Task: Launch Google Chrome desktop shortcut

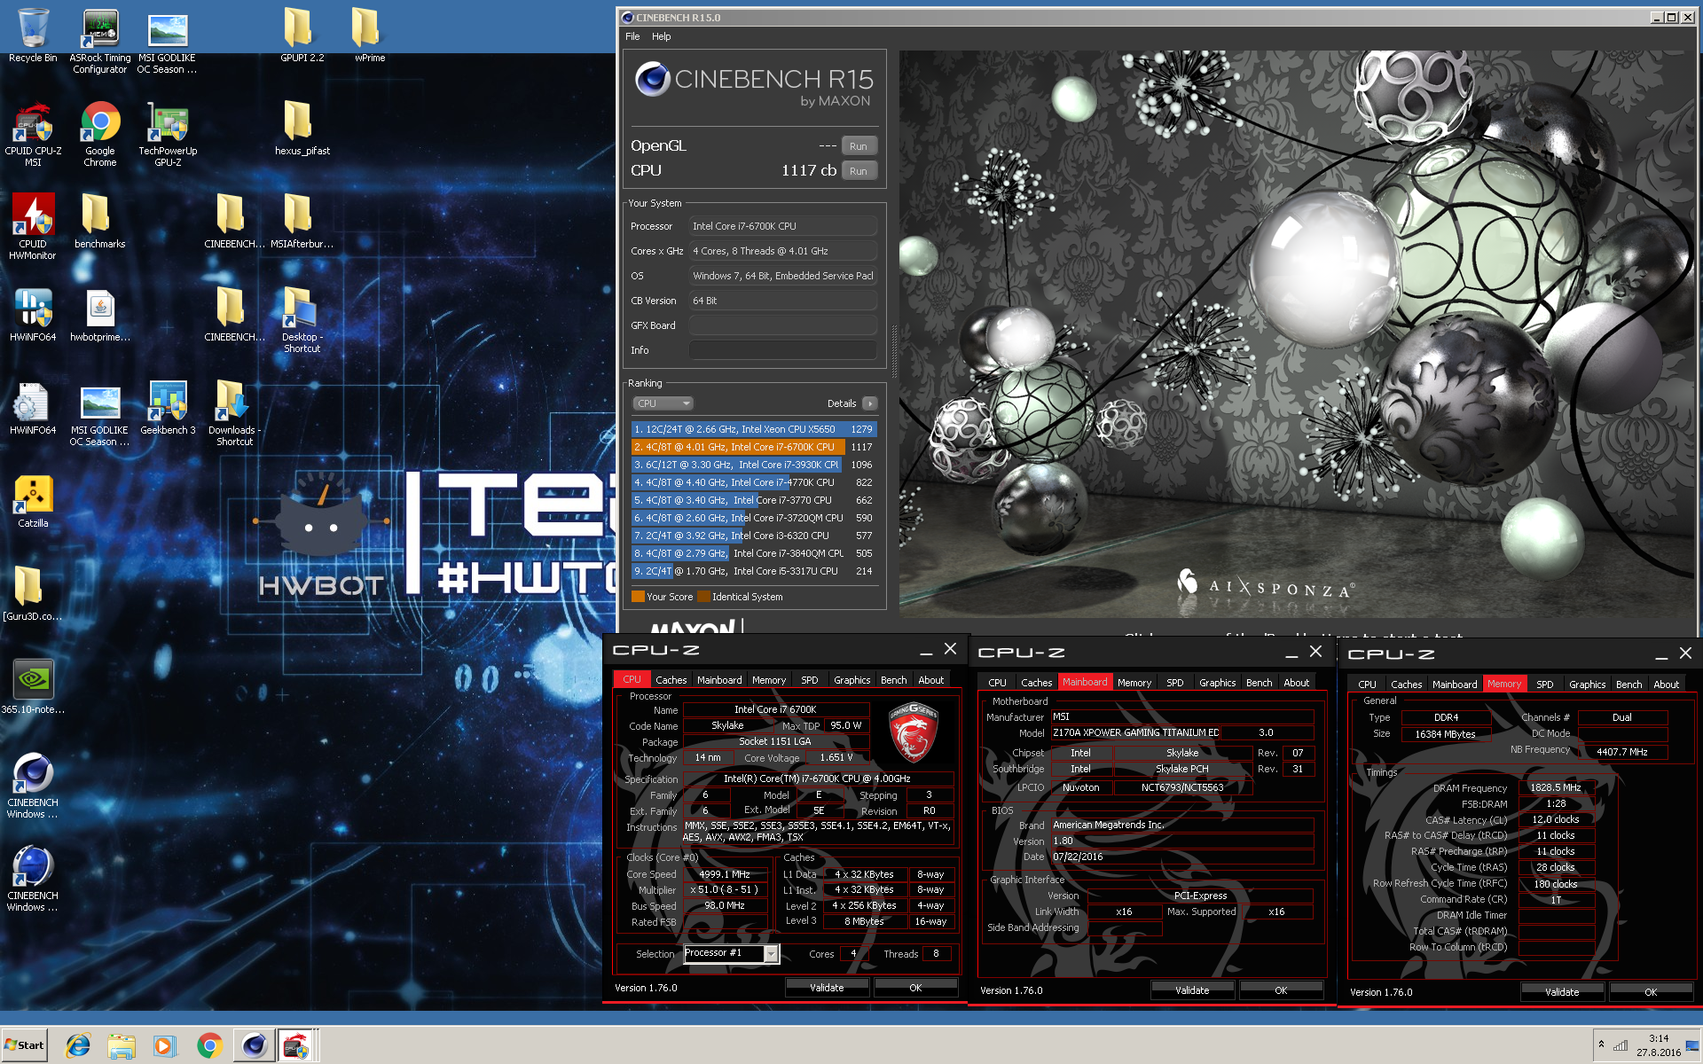Action: 100,134
